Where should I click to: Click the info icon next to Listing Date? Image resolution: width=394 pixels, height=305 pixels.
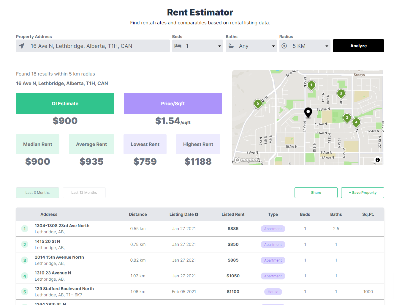tap(197, 214)
